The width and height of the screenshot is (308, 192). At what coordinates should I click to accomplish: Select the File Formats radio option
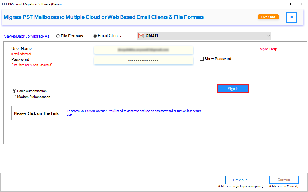(x=58, y=36)
